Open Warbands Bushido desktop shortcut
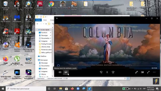This screenshot has height=91, width=161. pyautogui.click(x=74, y=6)
